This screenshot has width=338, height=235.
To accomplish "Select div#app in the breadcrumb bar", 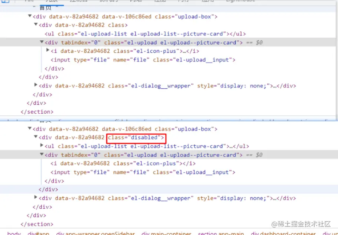I will tap(39, 233).
